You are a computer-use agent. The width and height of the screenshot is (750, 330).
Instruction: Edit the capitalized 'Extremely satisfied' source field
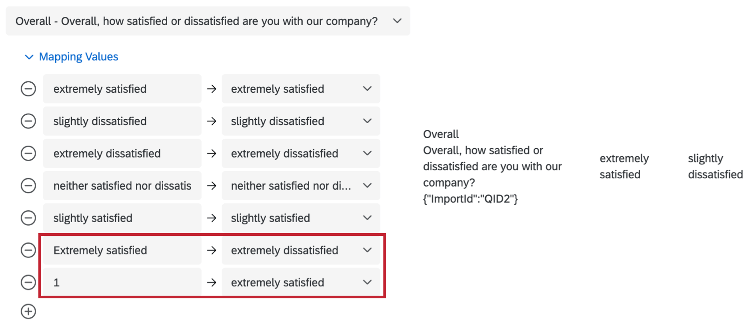pos(122,250)
